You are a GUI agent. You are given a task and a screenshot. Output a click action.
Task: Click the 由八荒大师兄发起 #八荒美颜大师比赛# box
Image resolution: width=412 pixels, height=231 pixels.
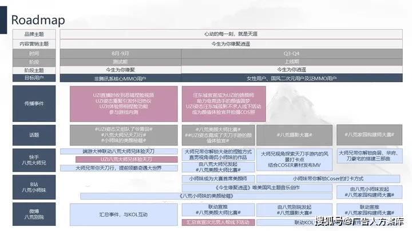point(219,167)
